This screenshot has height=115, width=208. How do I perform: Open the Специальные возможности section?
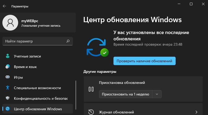pos(38,88)
